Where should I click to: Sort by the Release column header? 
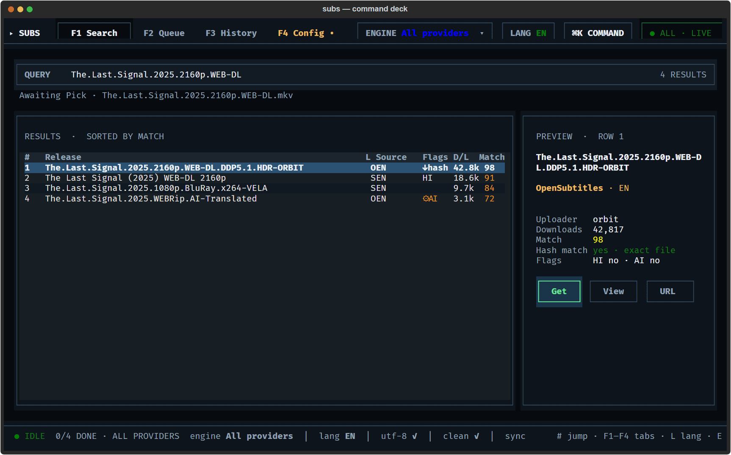tap(63, 157)
